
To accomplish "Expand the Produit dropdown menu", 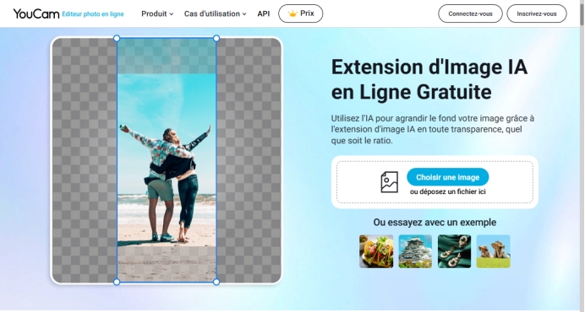I will pos(157,13).
